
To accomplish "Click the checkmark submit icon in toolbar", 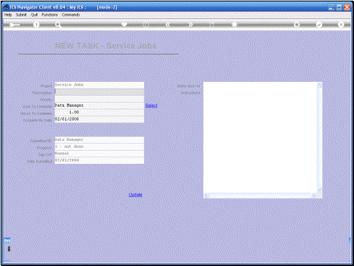I will [319, 24].
